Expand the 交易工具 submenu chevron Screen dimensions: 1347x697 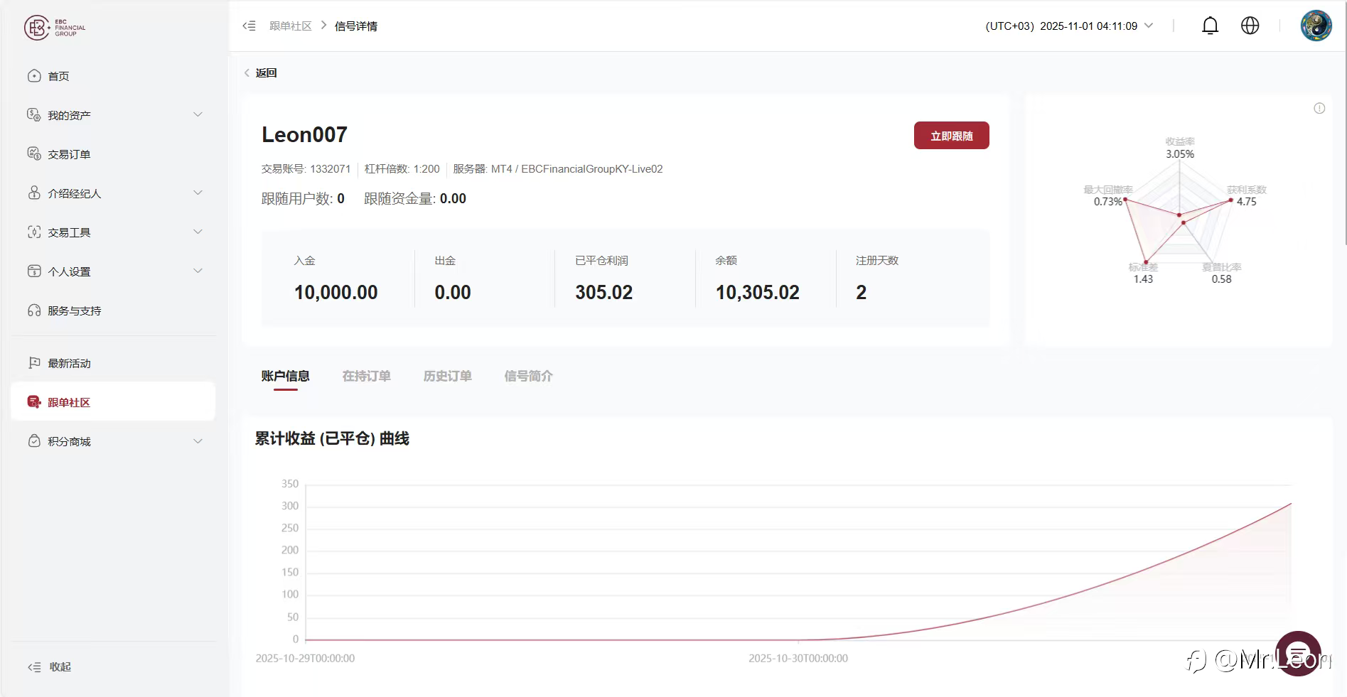tap(198, 232)
